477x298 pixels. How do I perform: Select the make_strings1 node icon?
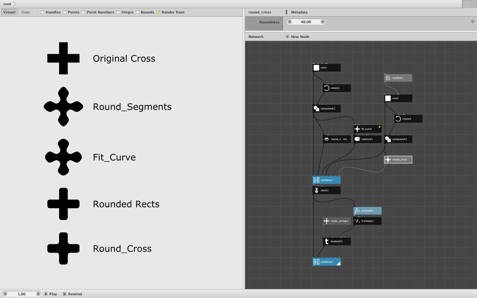326,221
